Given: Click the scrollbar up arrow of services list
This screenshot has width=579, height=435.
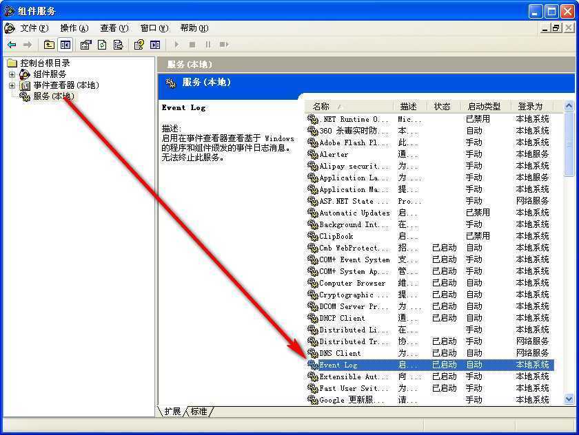Looking at the screenshot, I should tap(569, 106).
